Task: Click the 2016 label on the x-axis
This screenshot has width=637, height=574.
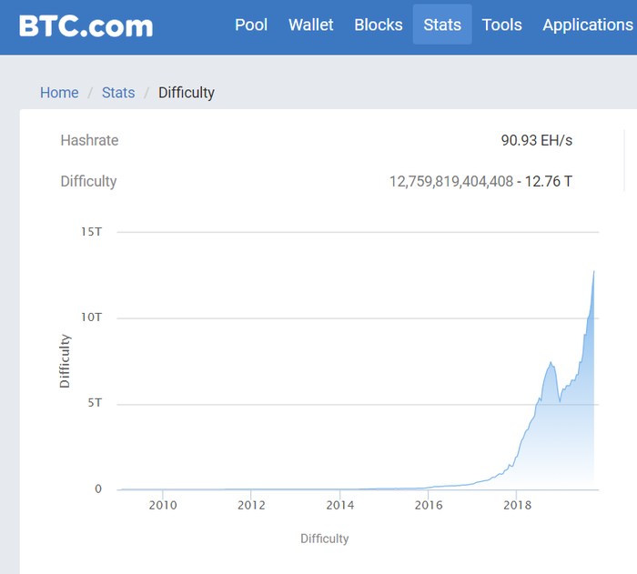Action: coord(429,505)
